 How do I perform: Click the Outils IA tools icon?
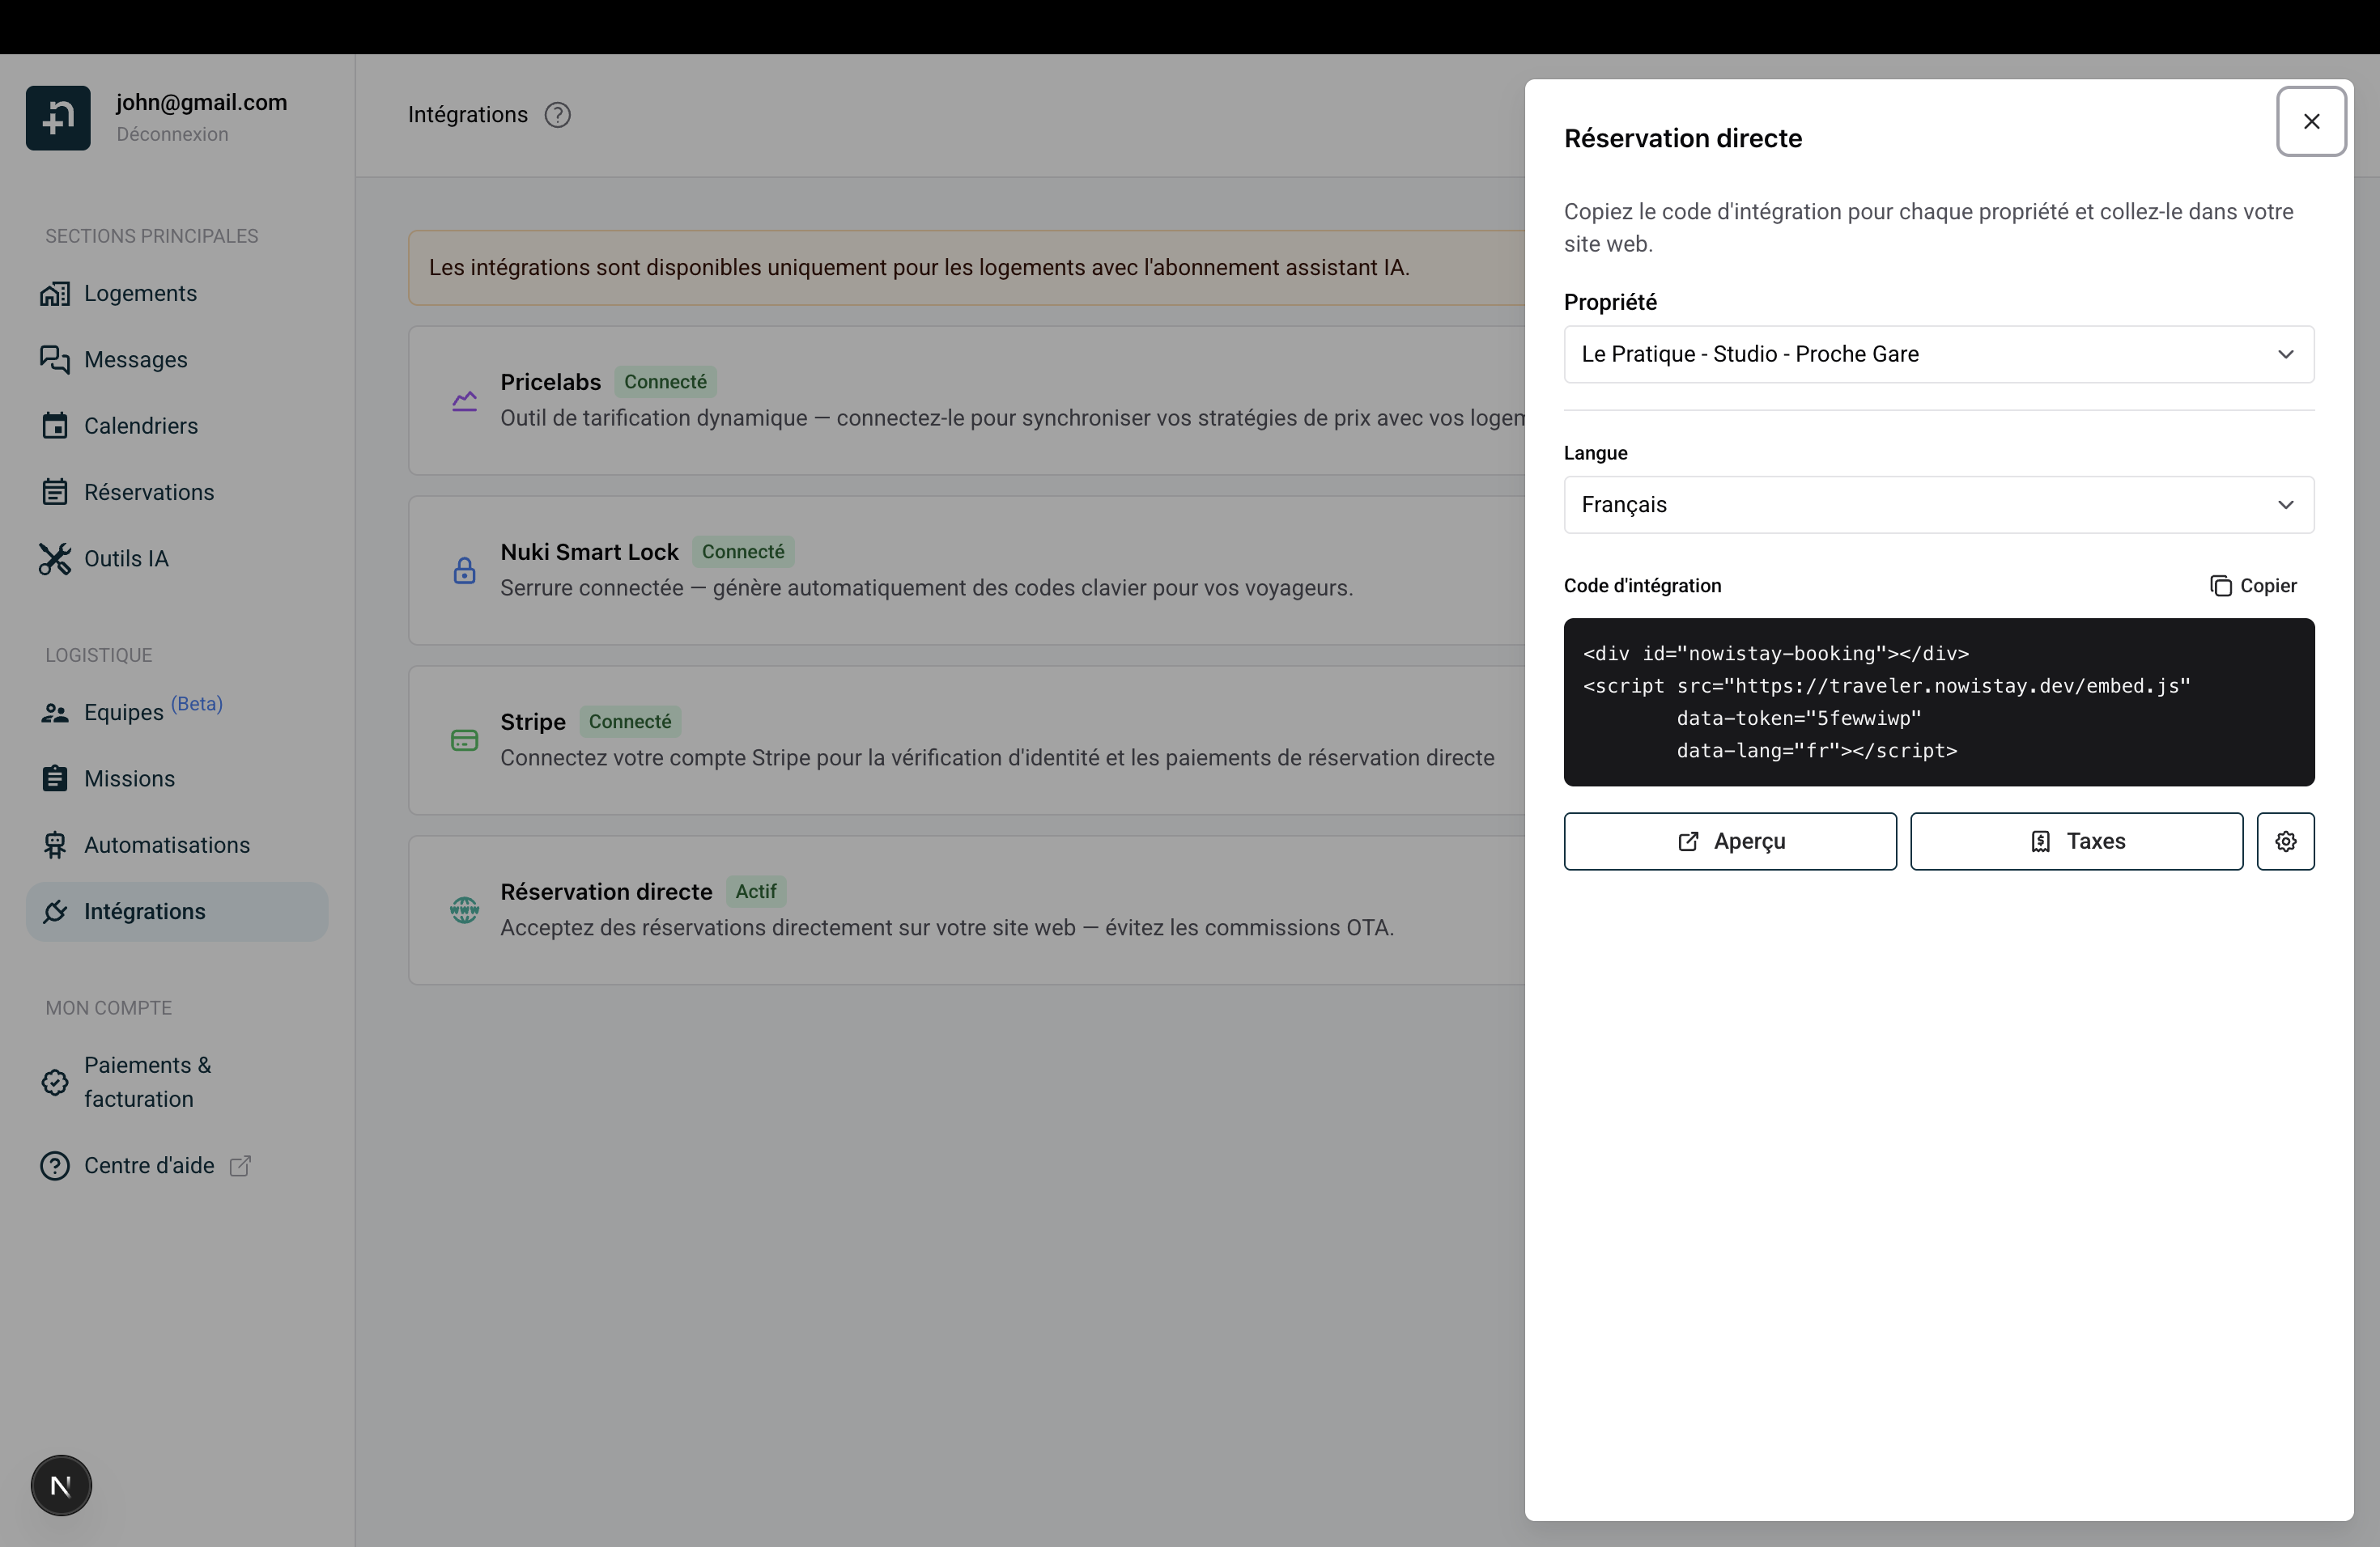coord(55,558)
